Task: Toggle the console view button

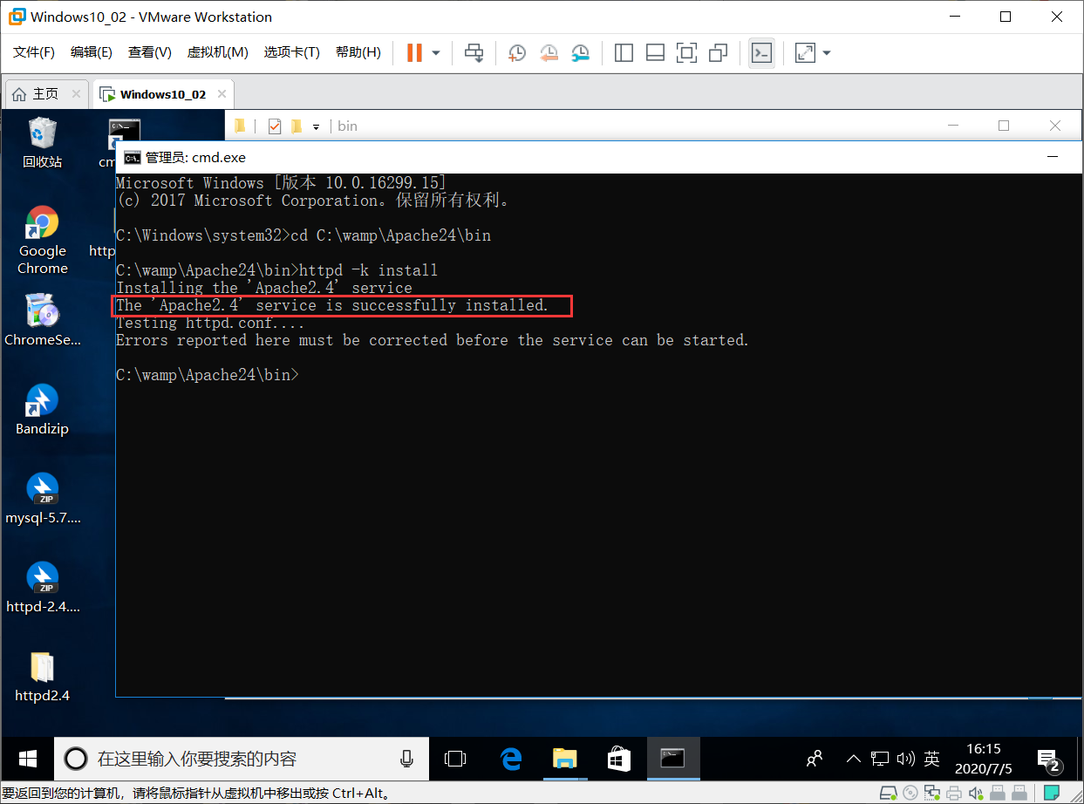Action: pos(761,52)
